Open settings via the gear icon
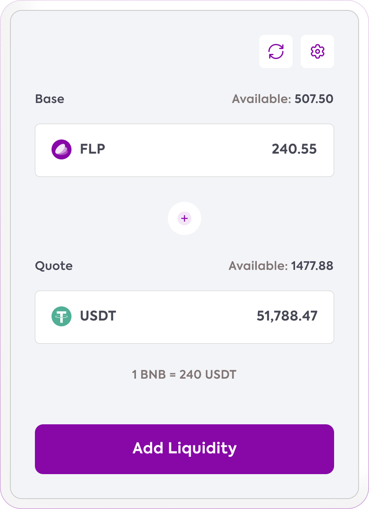 pos(317,51)
